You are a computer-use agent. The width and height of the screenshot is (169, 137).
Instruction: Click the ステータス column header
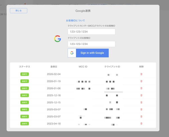25,67
